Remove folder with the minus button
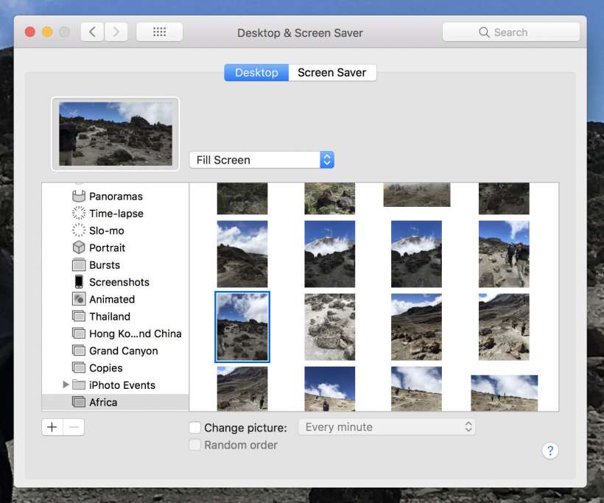The width and height of the screenshot is (604, 503). [x=74, y=426]
